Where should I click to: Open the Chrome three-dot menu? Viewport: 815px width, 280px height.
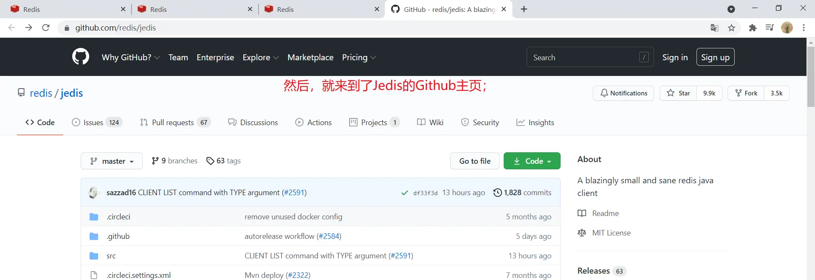pos(804,28)
